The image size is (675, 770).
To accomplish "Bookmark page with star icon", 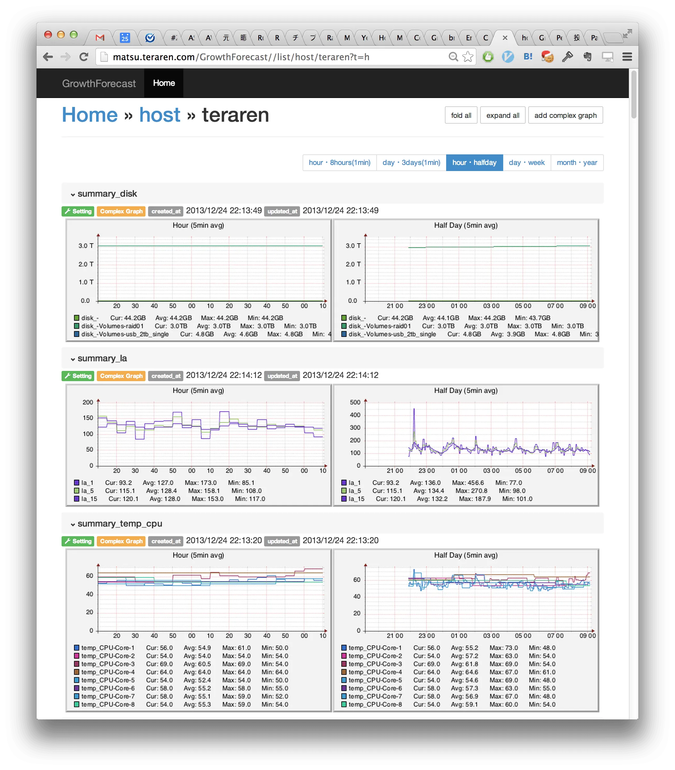I will pos(467,57).
